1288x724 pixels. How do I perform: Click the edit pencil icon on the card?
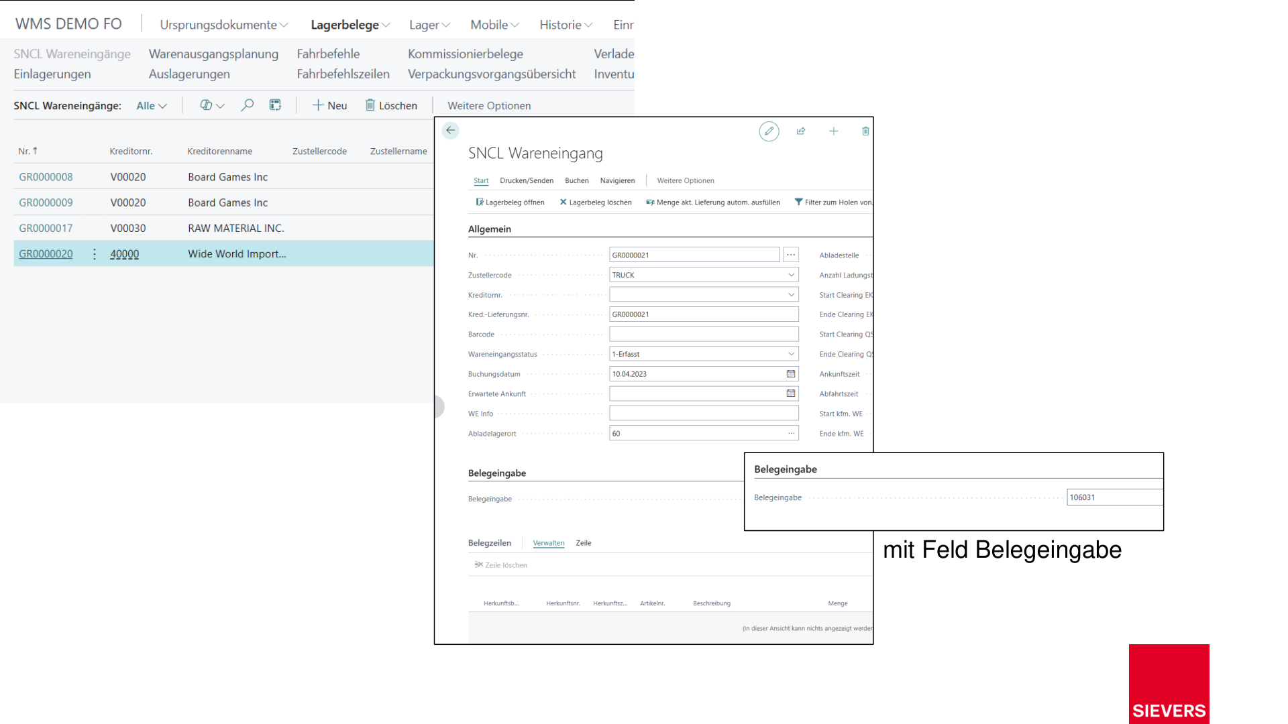[769, 131]
